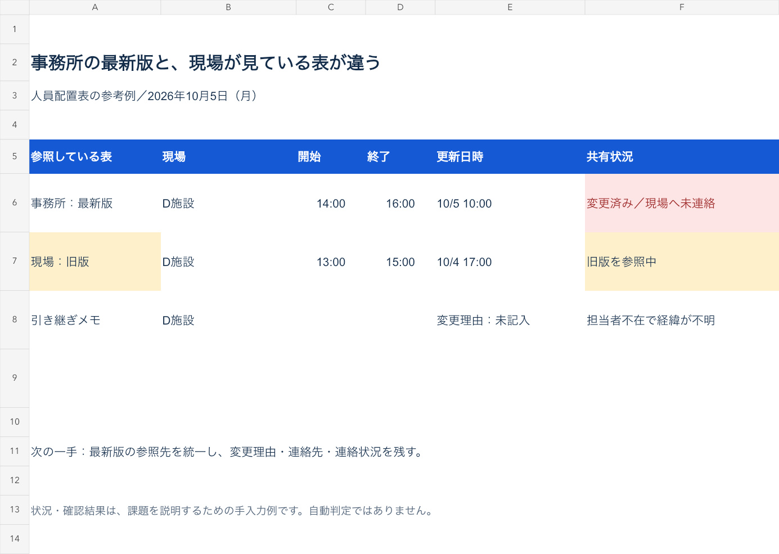The width and height of the screenshot is (779, 554).
Task: Select the D施設 cell in 引き継ぎメモ row
Action: click(228, 320)
